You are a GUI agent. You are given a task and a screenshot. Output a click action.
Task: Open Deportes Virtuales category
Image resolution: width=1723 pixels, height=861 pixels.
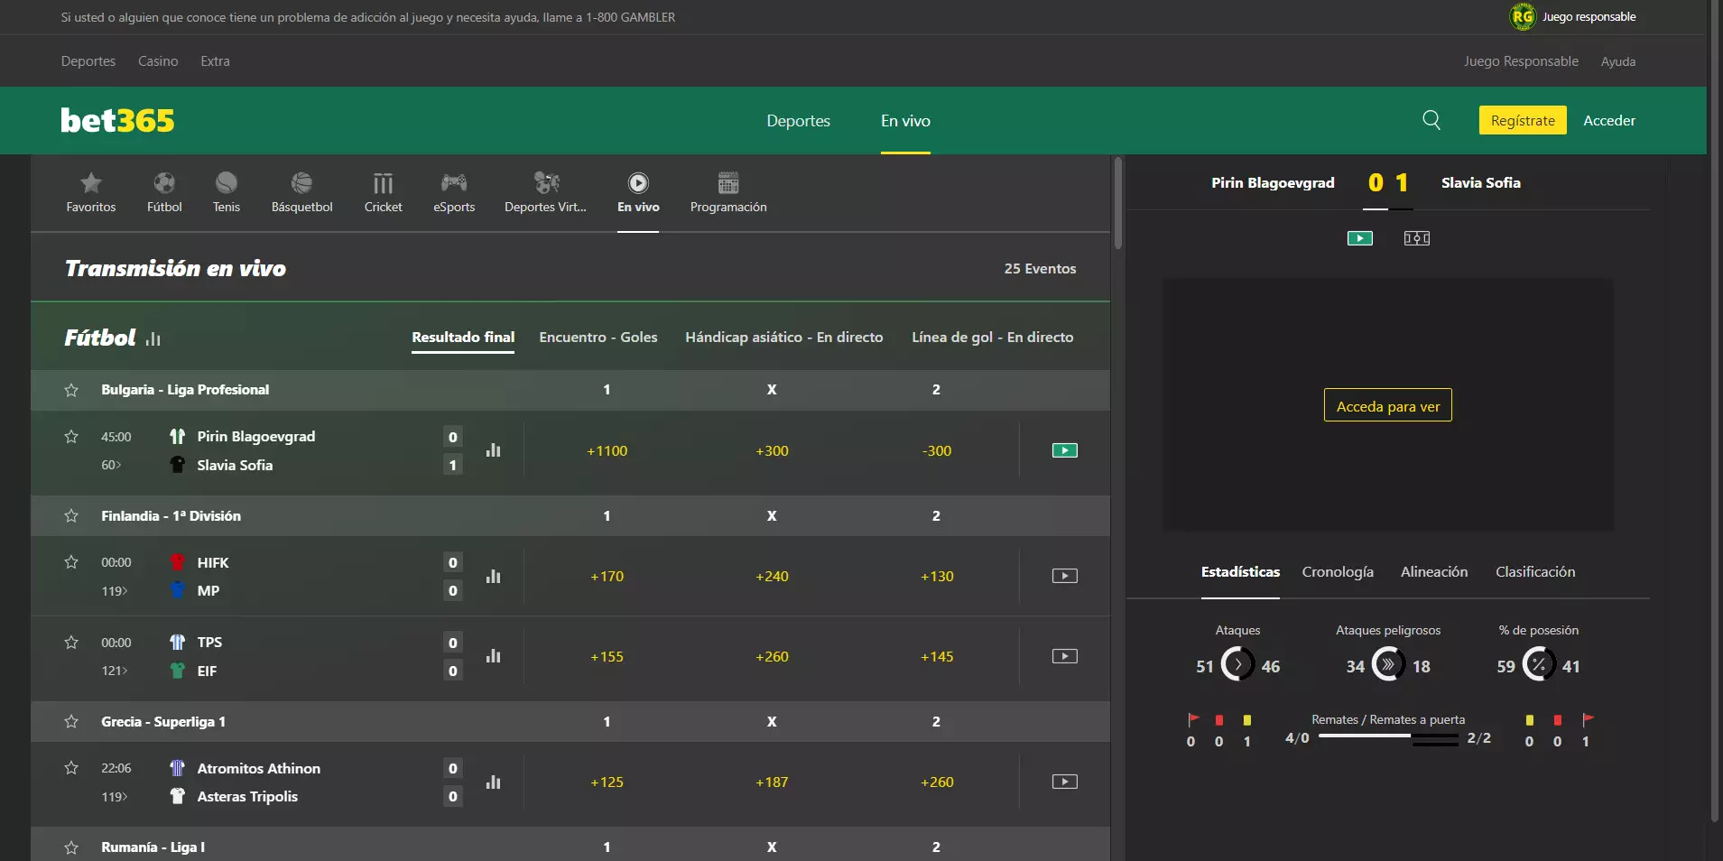tap(545, 193)
